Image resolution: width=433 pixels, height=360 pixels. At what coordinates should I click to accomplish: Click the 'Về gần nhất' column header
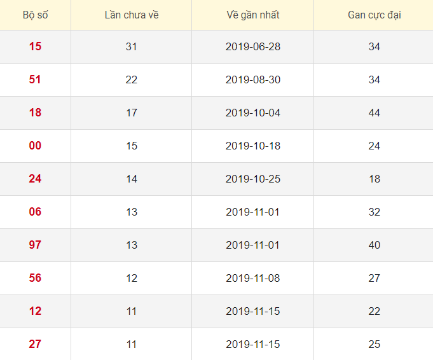pyautogui.click(x=252, y=15)
